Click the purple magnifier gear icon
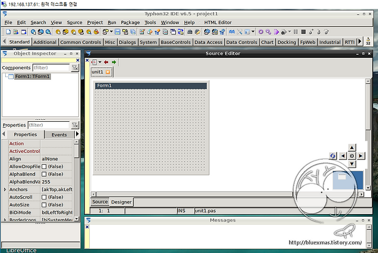Viewport: 378px width, 253px height. (268, 32)
